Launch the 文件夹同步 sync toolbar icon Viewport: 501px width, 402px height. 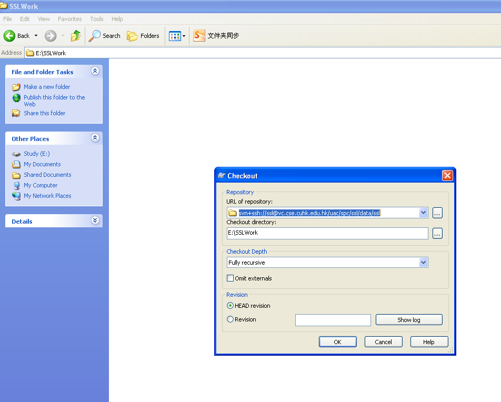coord(199,35)
